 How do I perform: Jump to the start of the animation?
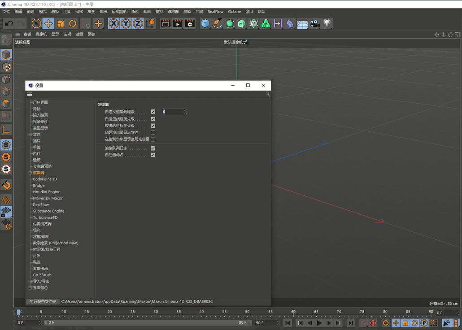288,323
